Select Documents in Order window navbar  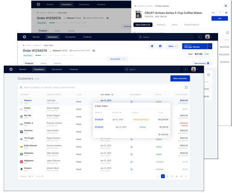(71, 37)
